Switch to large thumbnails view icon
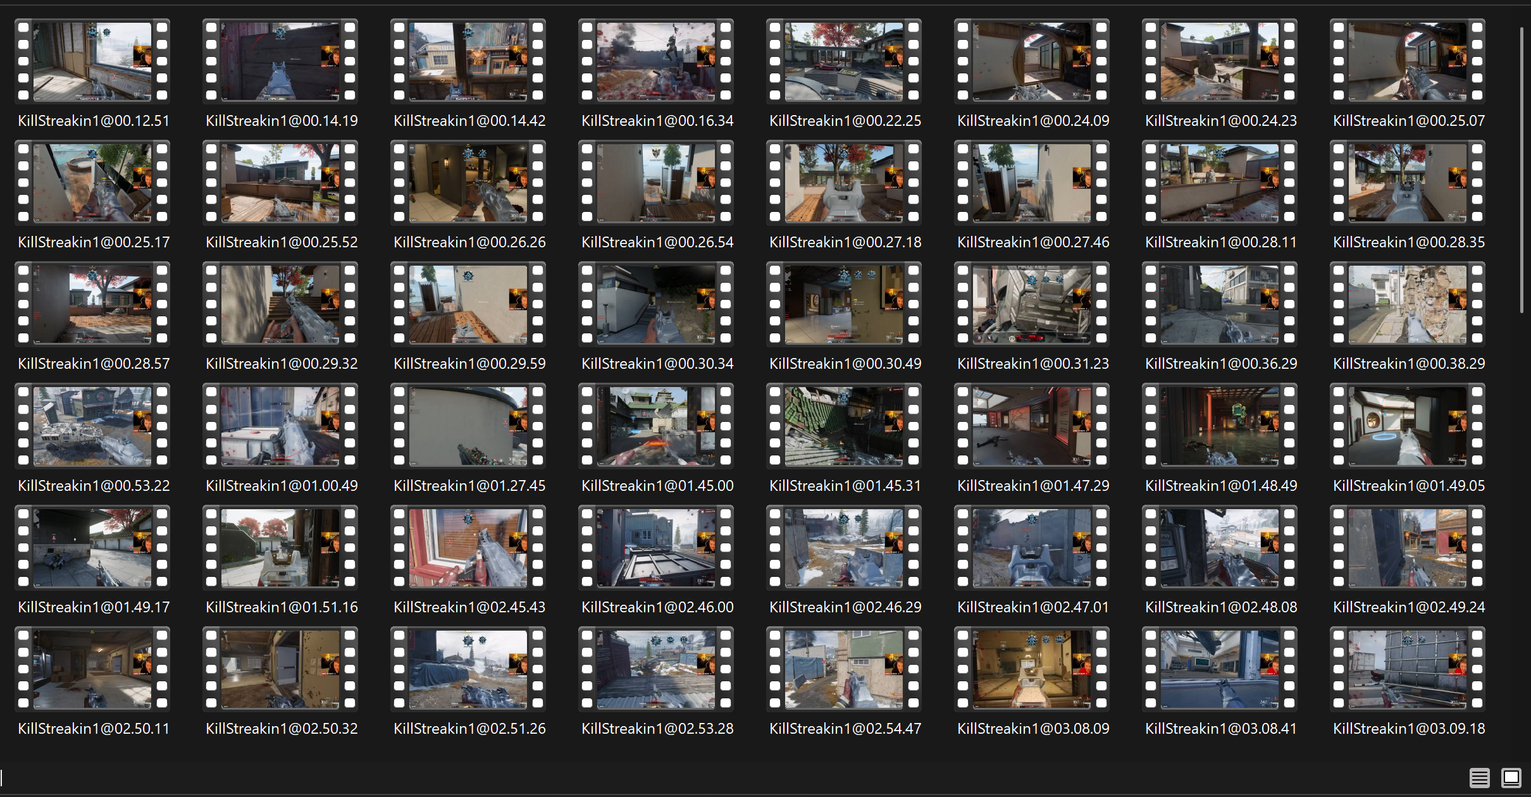The height and width of the screenshot is (797, 1531). pyautogui.click(x=1511, y=777)
